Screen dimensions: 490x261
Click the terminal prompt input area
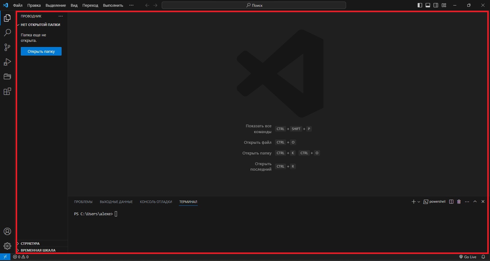[116, 214]
